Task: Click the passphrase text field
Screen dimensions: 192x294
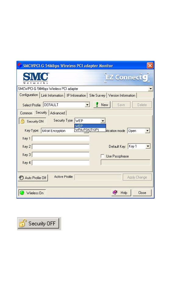Action: click(126, 162)
